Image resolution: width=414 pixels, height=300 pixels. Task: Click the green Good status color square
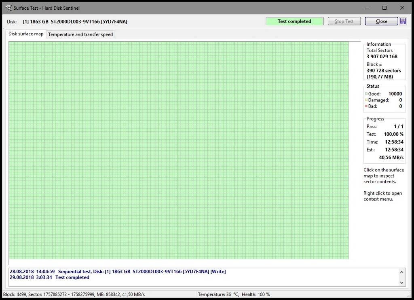(x=366, y=93)
